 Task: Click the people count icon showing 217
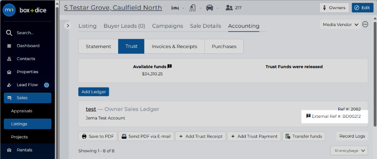(x=229, y=8)
